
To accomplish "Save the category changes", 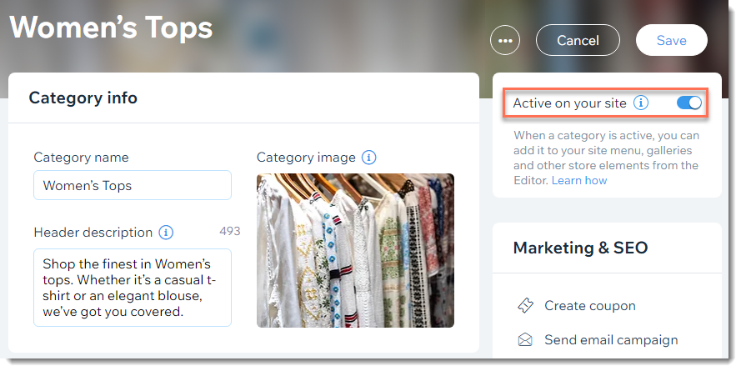I will click(672, 41).
